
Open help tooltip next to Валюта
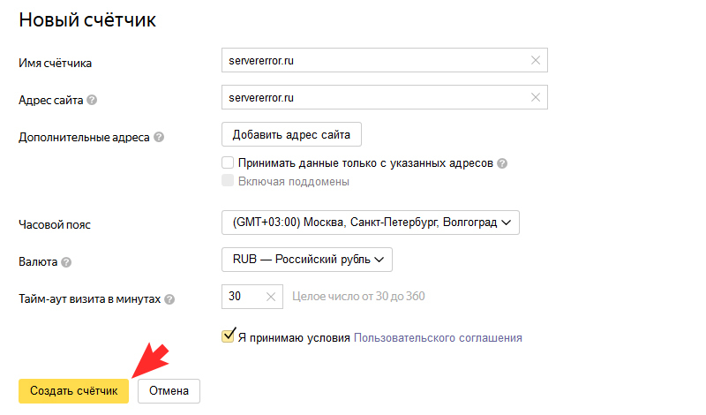[66, 262]
